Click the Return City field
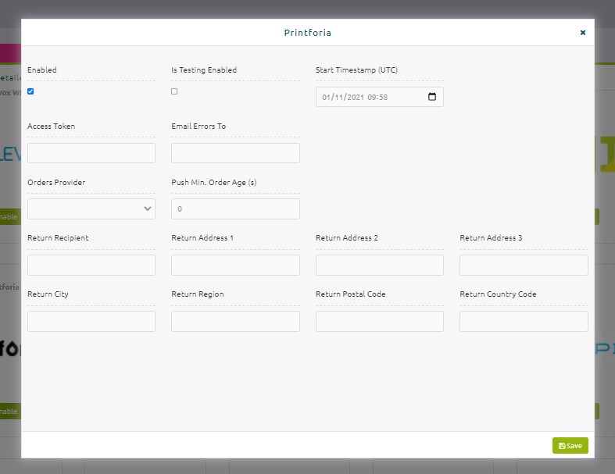The image size is (615, 474). click(x=91, y=321)
